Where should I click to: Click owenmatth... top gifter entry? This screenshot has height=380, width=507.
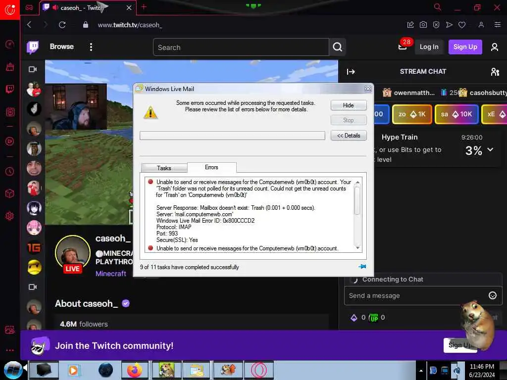click(408, 93)
